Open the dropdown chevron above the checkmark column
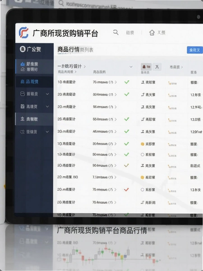Viewport: 203px width, 271px height. (x=131, y=67)
